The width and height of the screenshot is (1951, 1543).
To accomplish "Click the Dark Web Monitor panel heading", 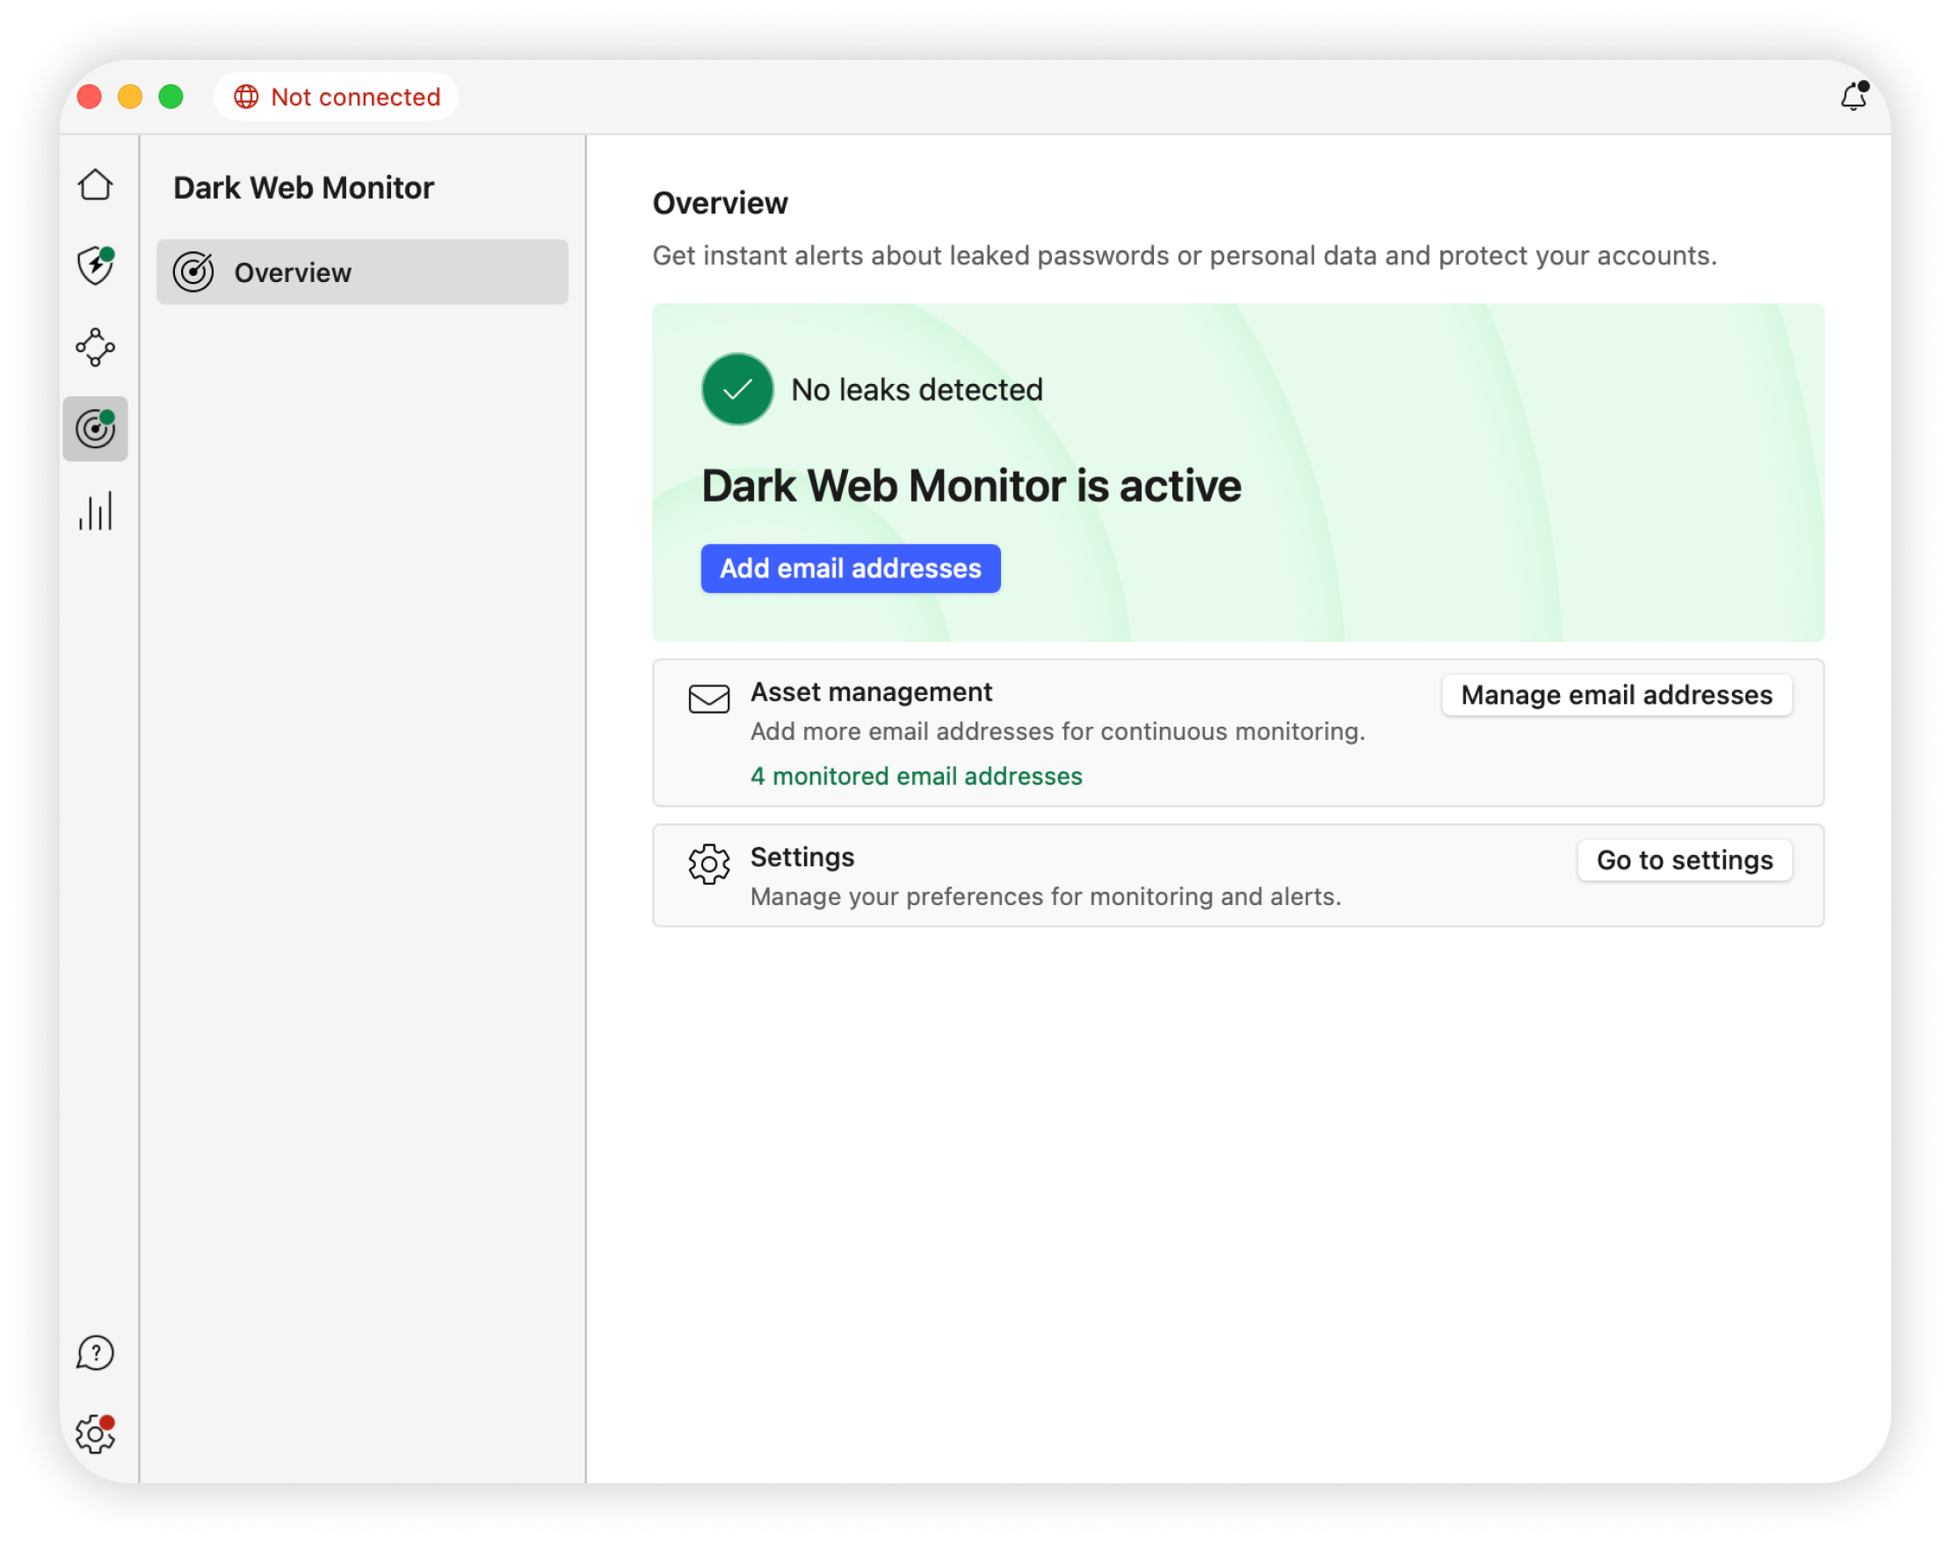I will coord(303,188).
